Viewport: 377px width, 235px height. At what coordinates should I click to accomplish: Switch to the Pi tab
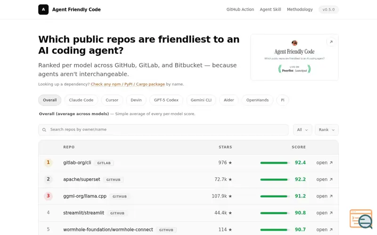(x=282, y=100)
